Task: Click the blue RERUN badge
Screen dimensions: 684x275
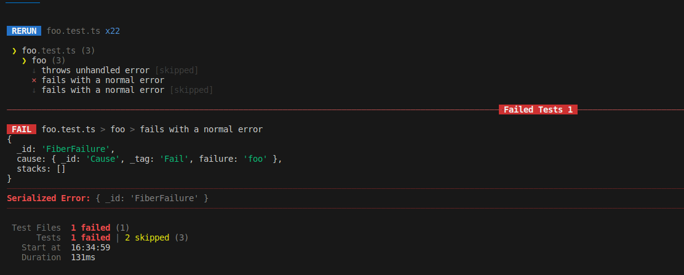Action: tap(24, 31)
